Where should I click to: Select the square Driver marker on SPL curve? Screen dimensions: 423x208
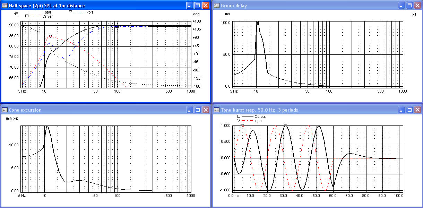(117, 26)
